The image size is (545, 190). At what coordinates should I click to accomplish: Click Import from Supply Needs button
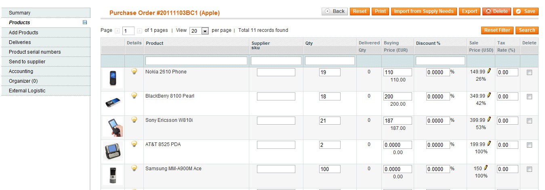tap(424, 11)
